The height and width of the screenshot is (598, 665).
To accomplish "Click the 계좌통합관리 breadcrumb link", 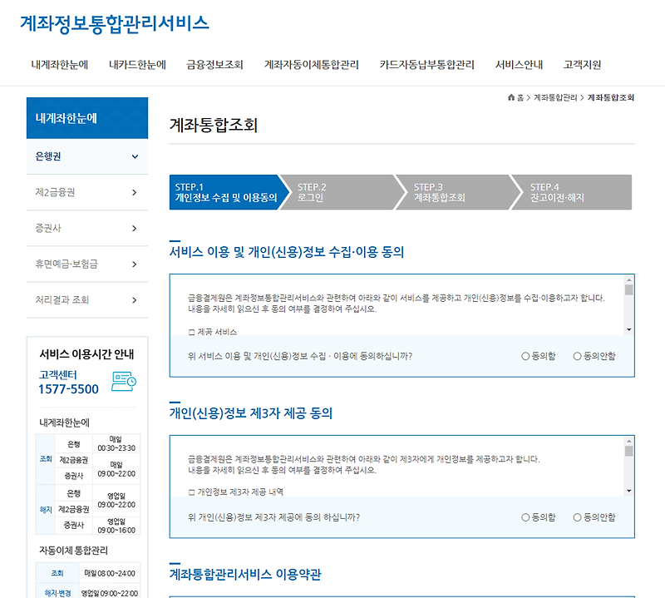I will 555,97.
